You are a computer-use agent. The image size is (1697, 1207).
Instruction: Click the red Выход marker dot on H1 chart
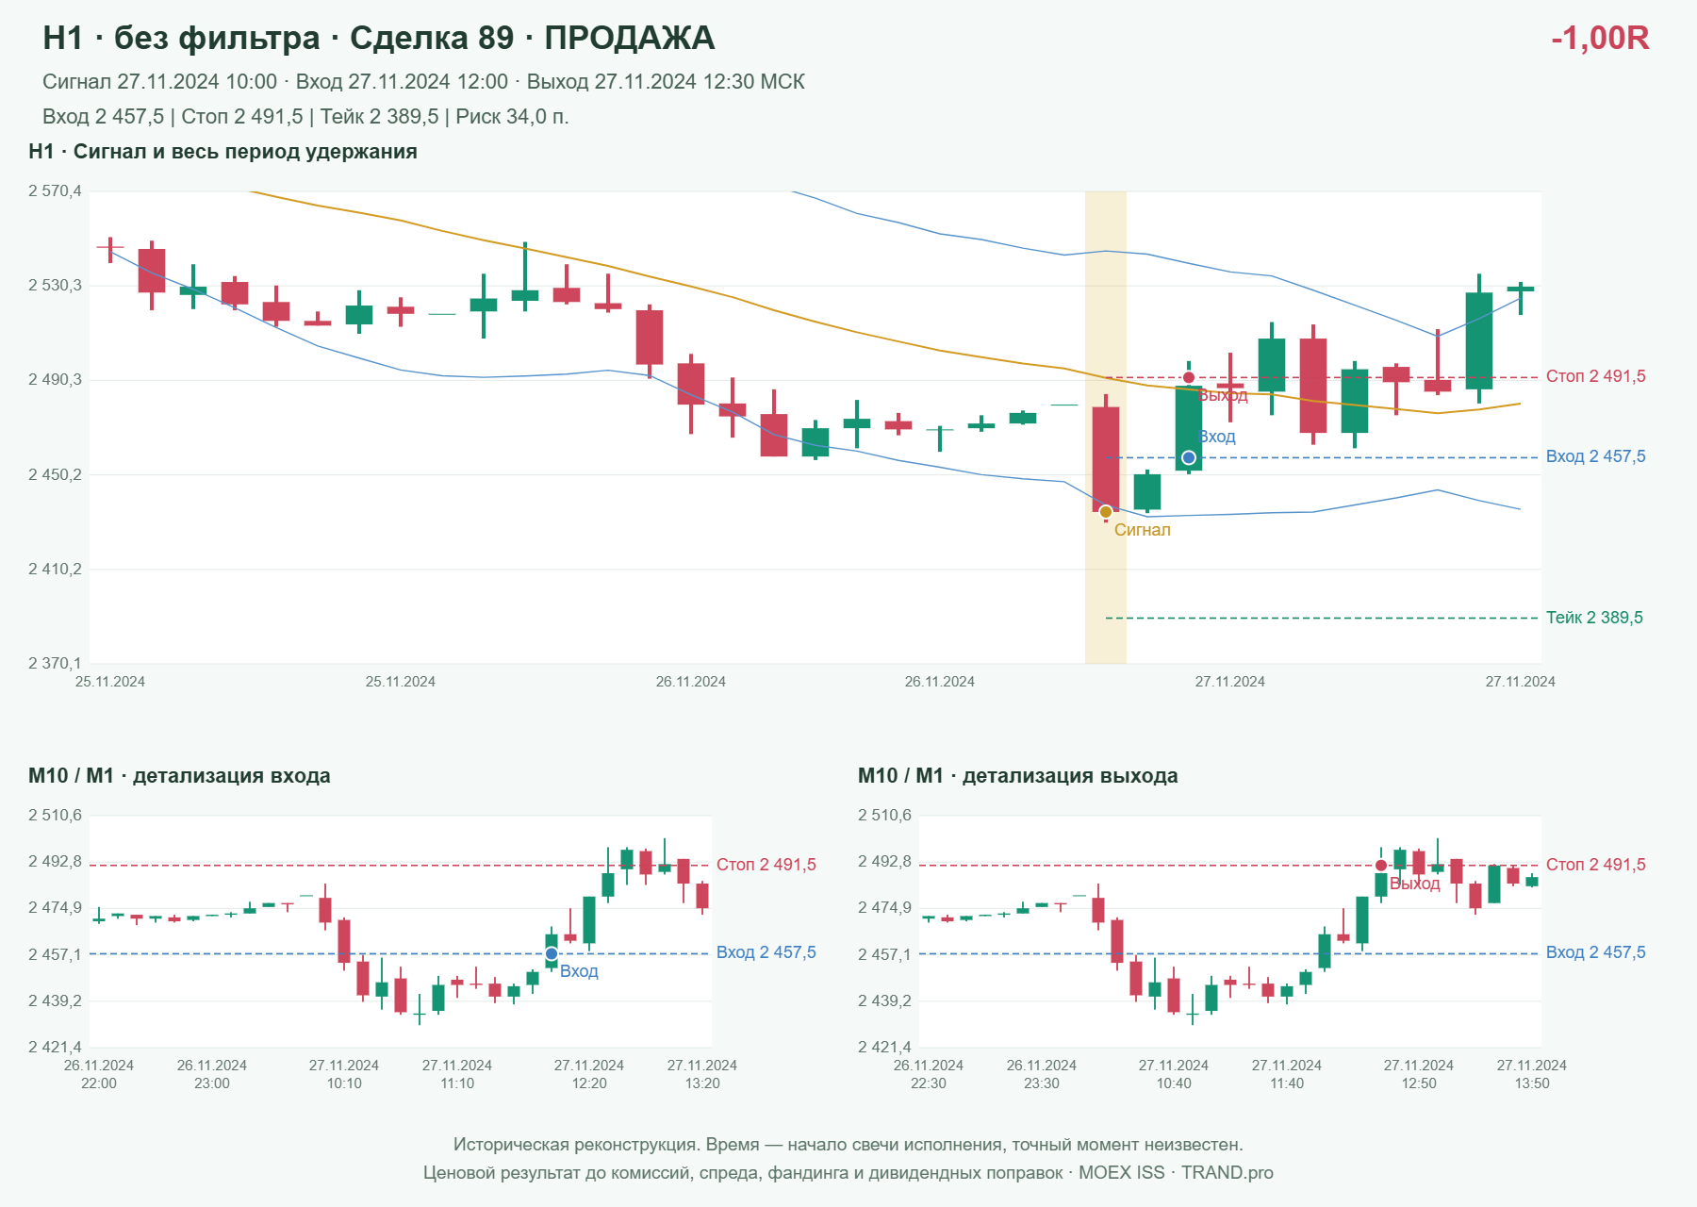[x=1189, y=377]
